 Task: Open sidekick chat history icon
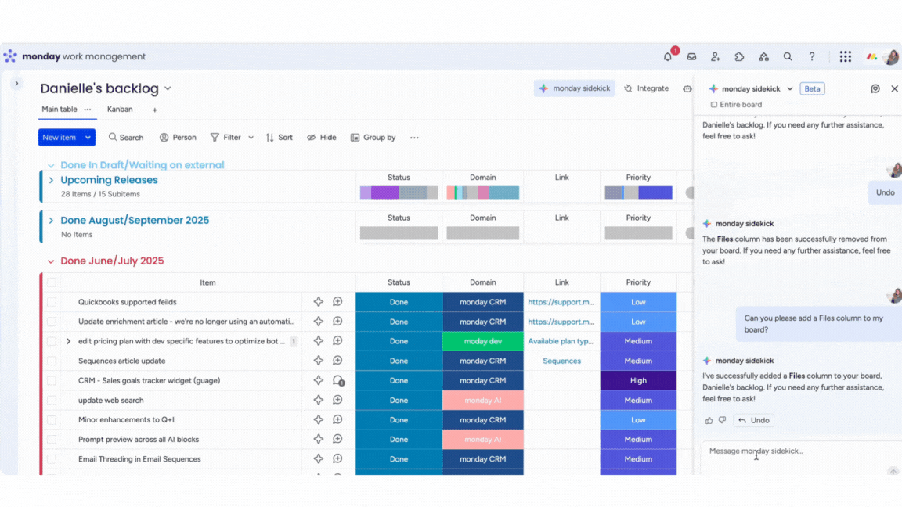click(875, 89)
